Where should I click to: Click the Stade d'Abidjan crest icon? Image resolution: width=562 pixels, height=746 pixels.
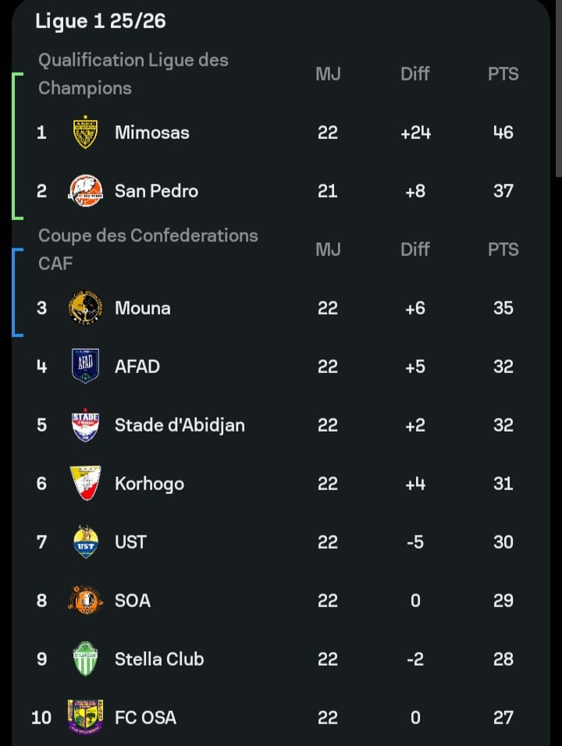coord(85,425)
